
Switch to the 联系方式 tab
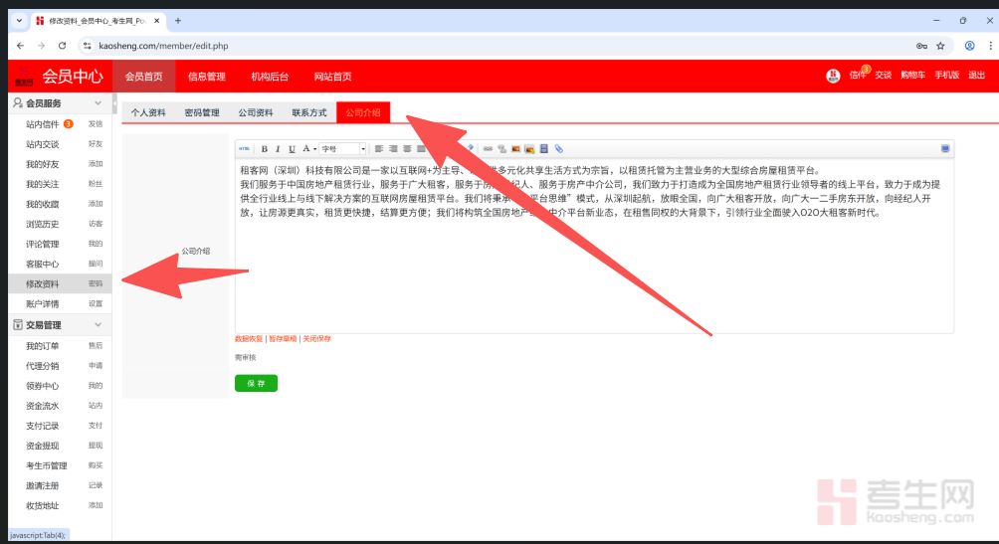pos(309,112)
